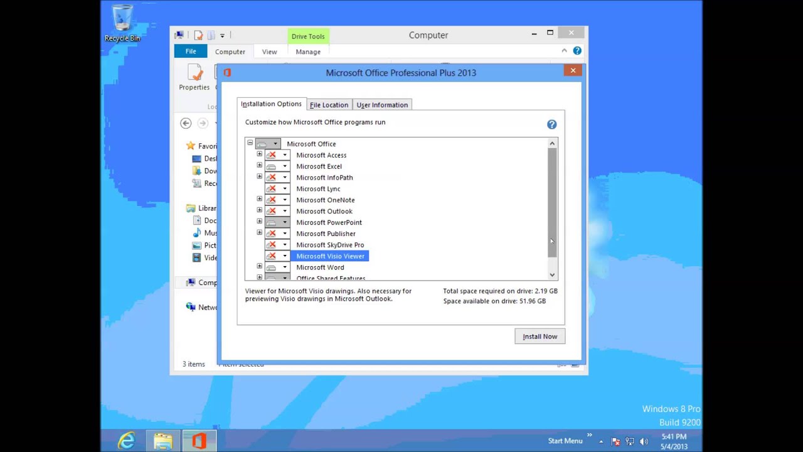Select Microsoft Lync row
Screen dimensions: 803x452
coord(318,189)
